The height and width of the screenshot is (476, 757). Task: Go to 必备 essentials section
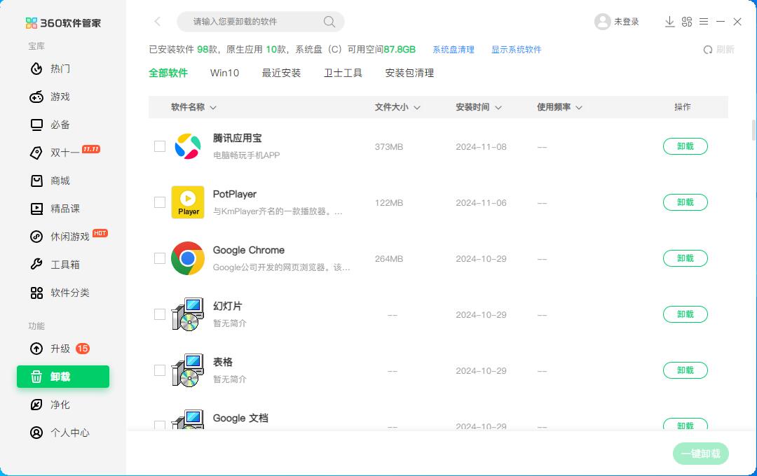pyautogui.click(x=50, y=125)
